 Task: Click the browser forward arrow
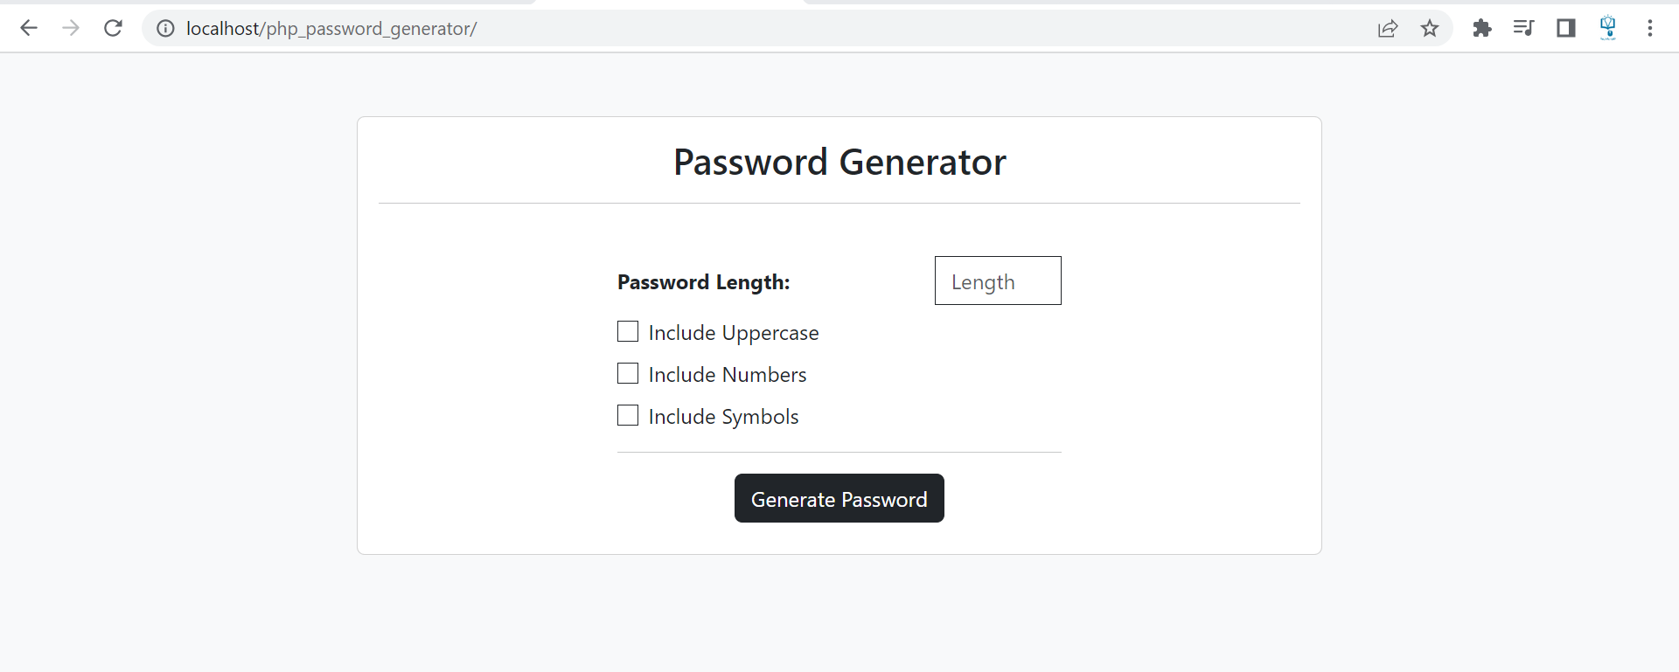pyautogui.click(x=71, y=28)
